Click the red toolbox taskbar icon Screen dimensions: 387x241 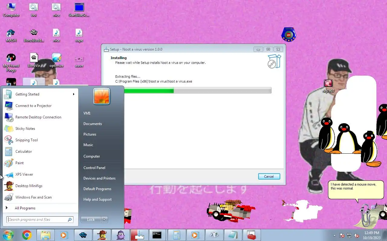(x=252, y=235)
